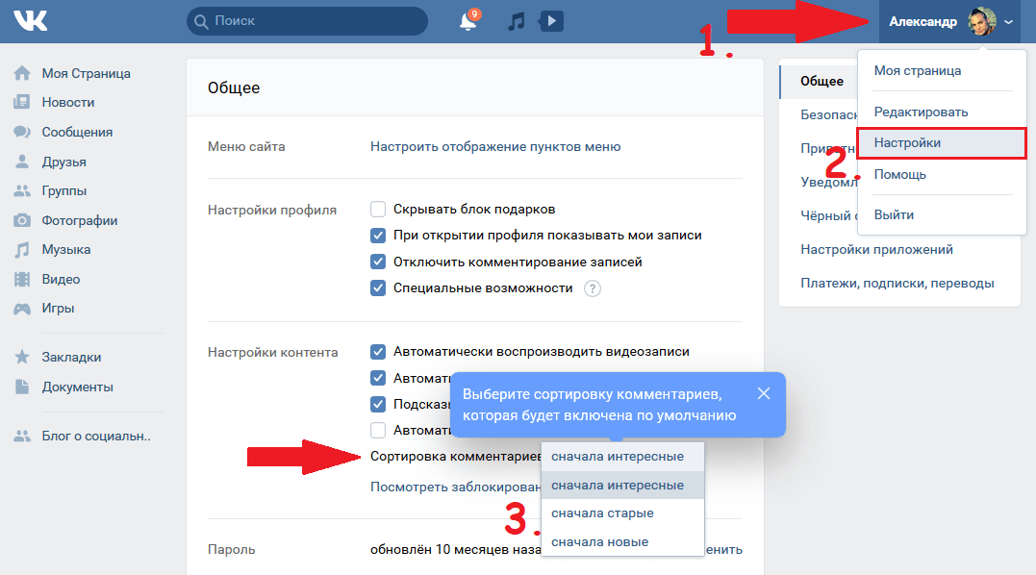Screen dimensions: 1036x575
Task: Click the selected сначала интересные dropdown header
Action: [x=622, y=456]
